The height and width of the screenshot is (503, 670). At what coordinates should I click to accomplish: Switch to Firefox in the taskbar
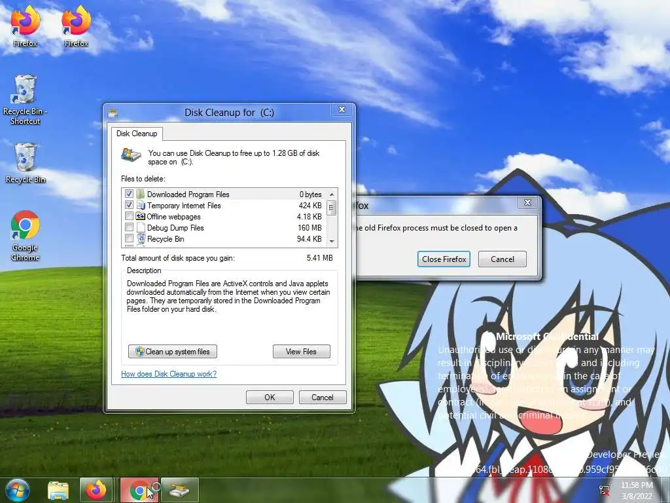[96, 490]
